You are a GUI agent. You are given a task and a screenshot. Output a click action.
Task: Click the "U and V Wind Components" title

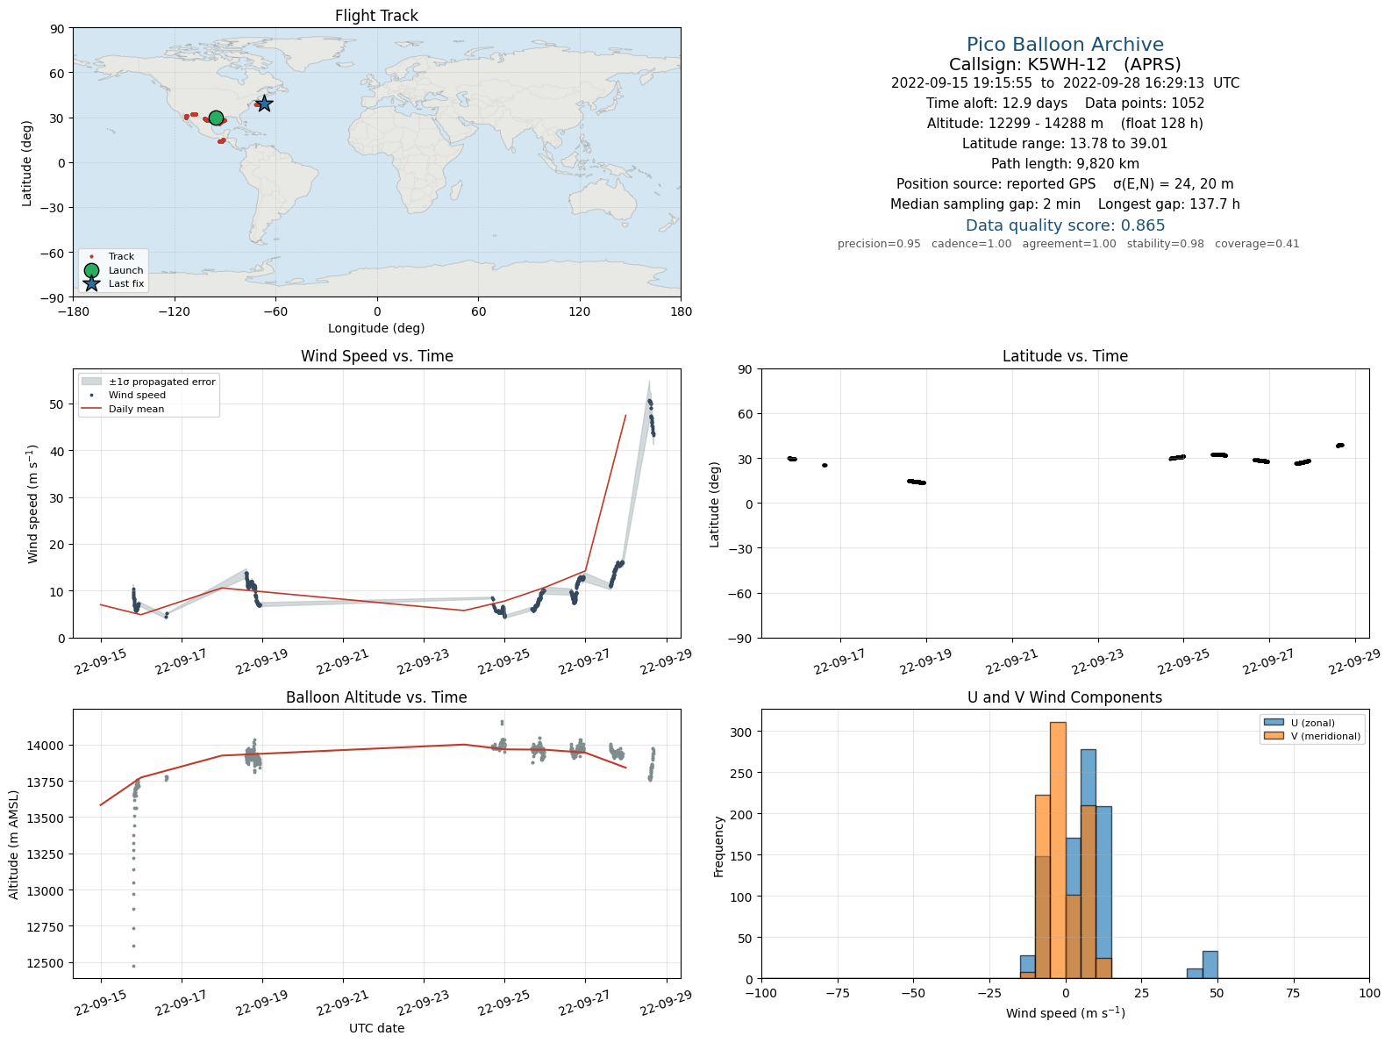click(x=1065, y=697)
